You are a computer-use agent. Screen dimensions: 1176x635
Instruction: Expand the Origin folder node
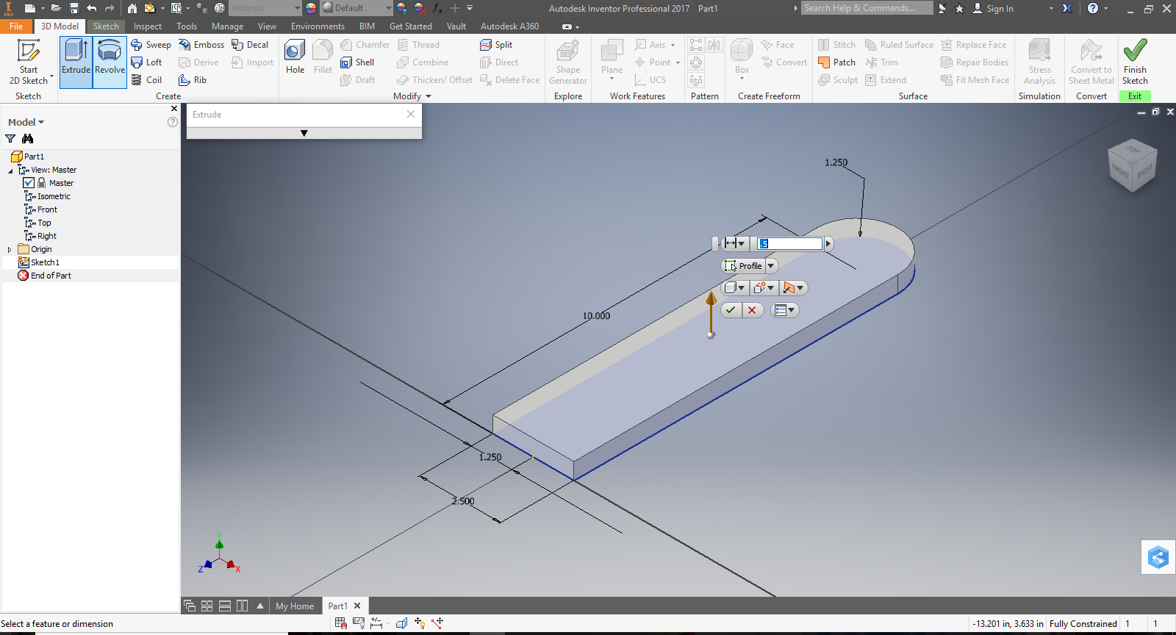(10, 250)
